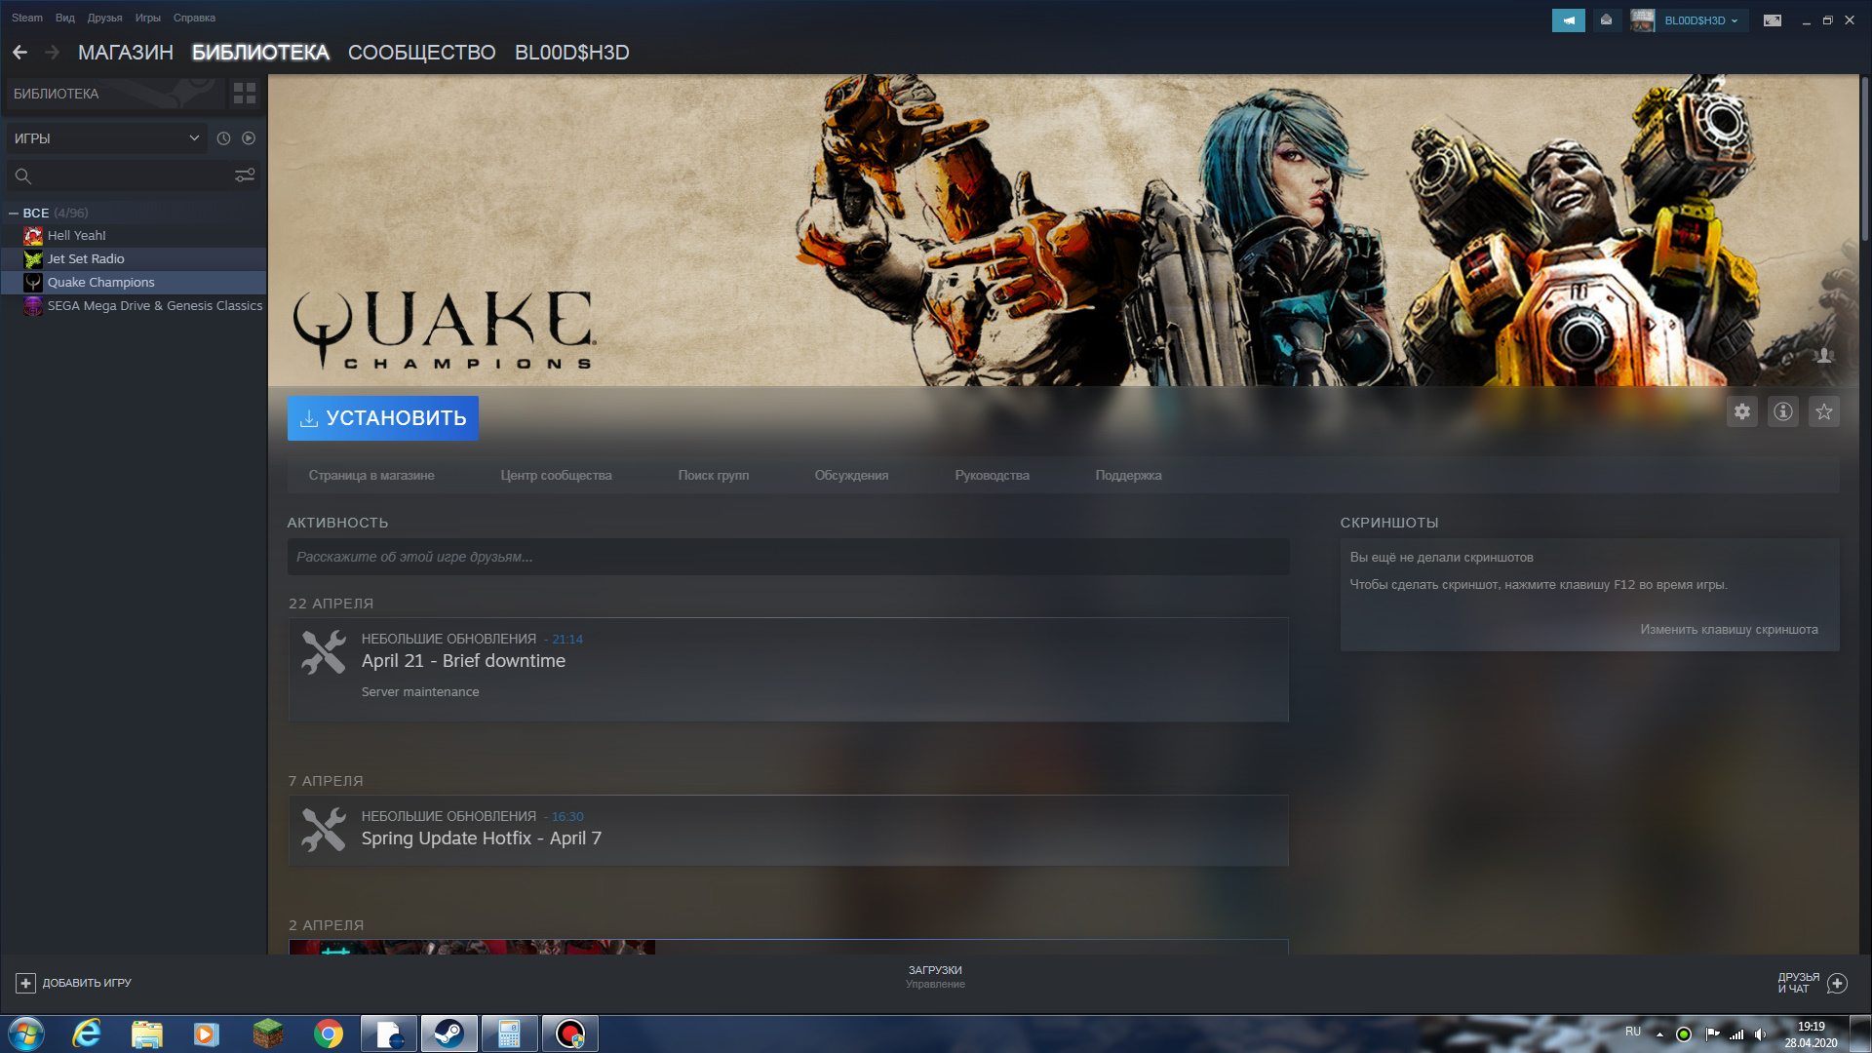Click the RU language indicator
1872x1053 pixels.
point(1633,1032)
